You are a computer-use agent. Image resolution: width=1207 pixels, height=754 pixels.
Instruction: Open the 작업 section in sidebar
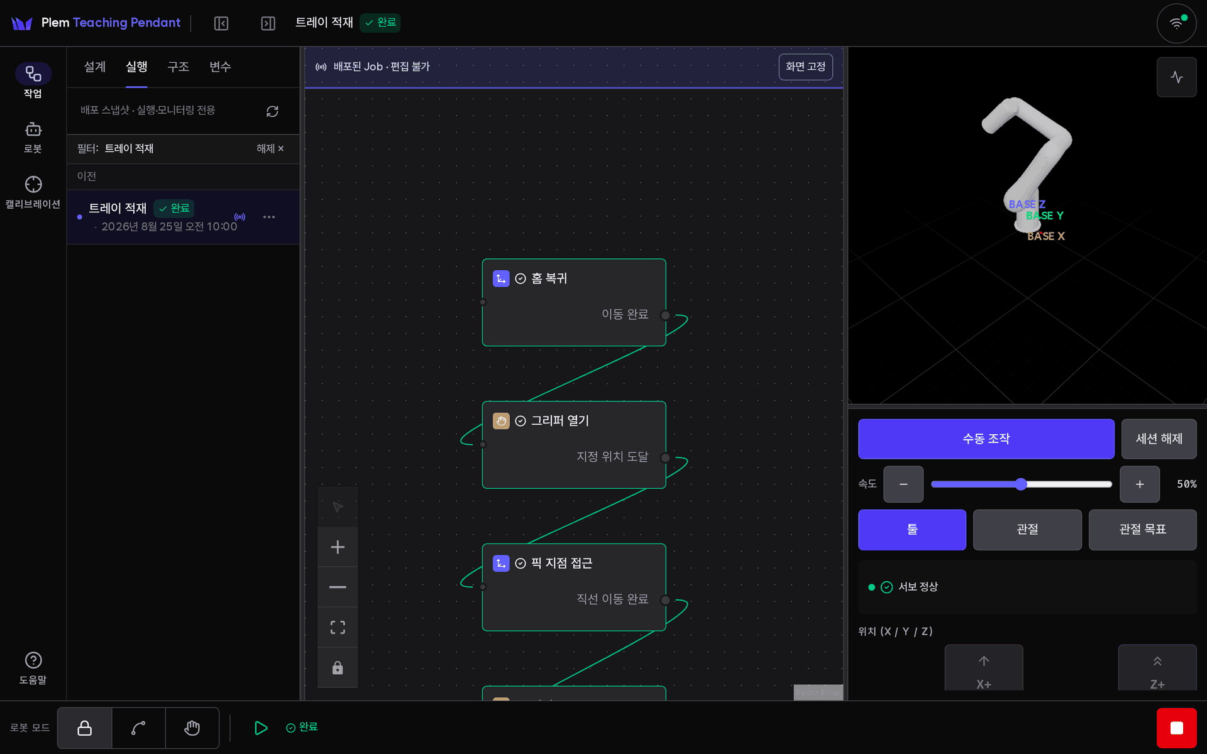tap(33, 81)
